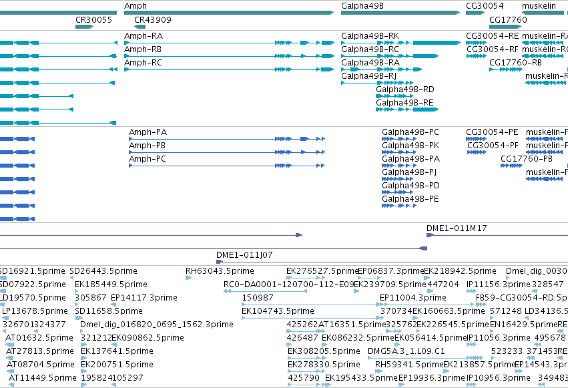Select the CG30054-PE protein label
The height and width of the screenshot is (388, 568).
click(x=492, y=132)
